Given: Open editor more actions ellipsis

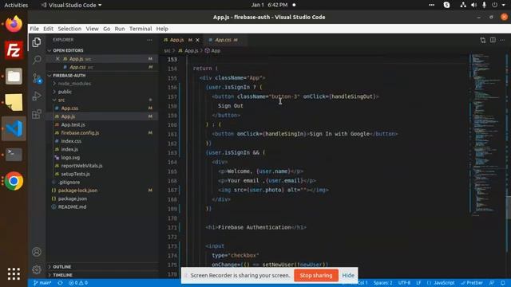Looking at the screenshot, I should 502,40.
